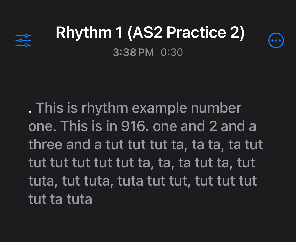Tap the numeral "2" in the transcript body

tap(213, 126)
